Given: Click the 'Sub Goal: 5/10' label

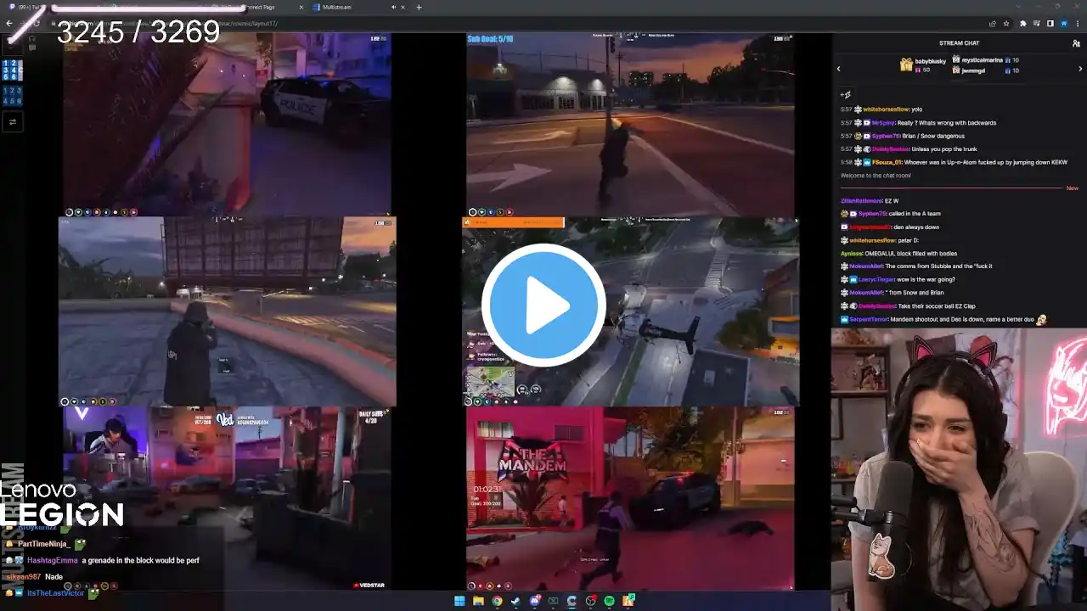Looking at the screenshot, I should click(491, 39).
